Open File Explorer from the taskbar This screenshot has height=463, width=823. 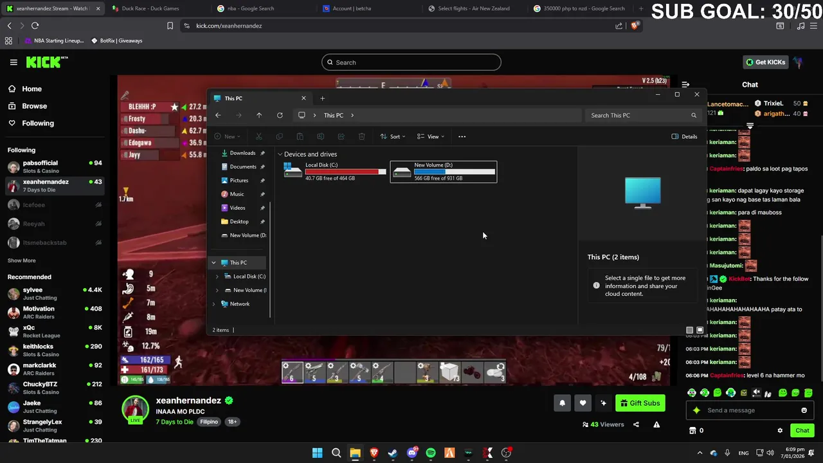tap(355, 453)
